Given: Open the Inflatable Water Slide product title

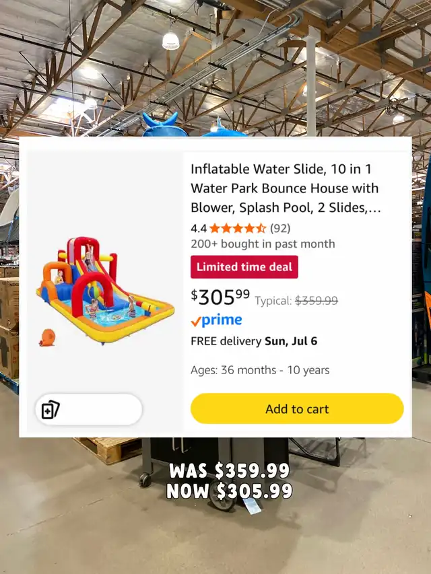Looking at the screenshot, I should pos(286,188).
